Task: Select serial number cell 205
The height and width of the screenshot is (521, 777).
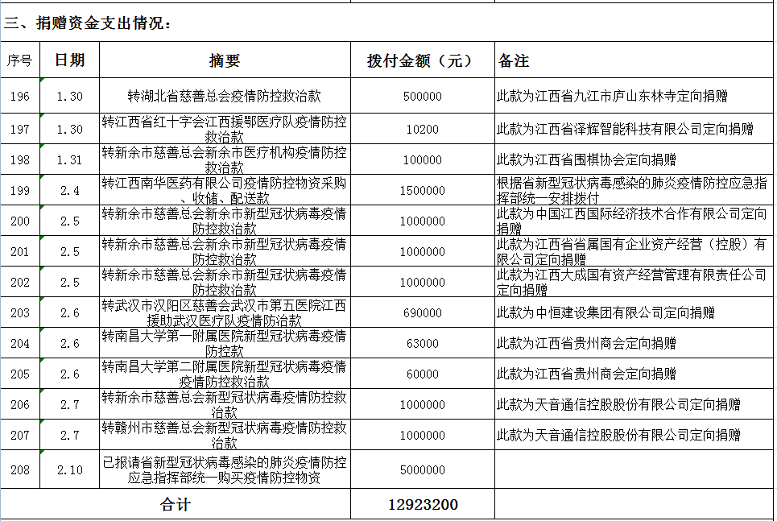Action: point(20,374)
